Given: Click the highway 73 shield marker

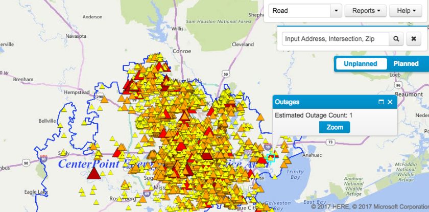Looking at the screenshot, I should (330, 142).
